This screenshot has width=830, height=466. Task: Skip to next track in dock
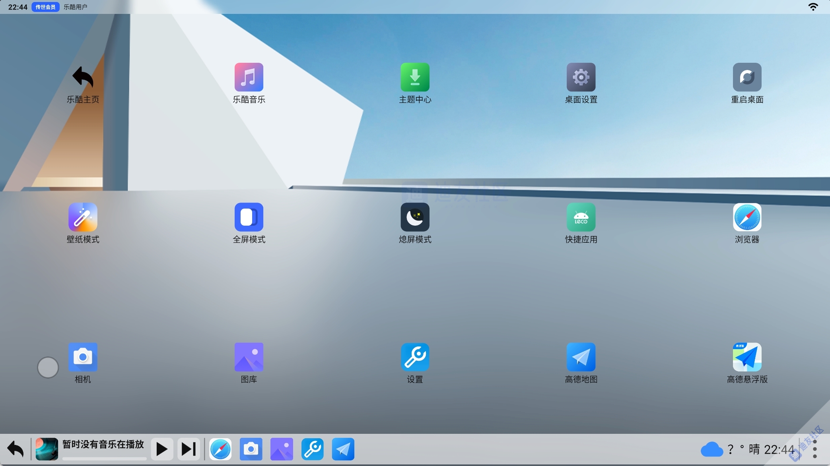(x=189, y=449)
